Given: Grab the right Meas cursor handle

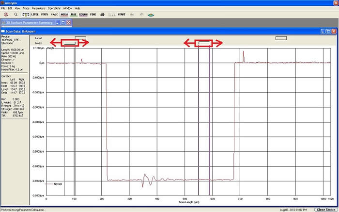Looking at the screenshot, I should [204, 43].
